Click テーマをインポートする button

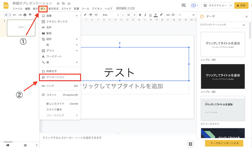(224, 143)
